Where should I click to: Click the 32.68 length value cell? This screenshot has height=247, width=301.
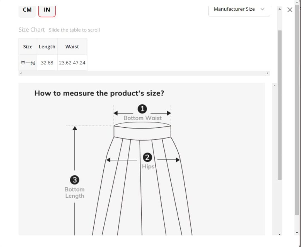[x=47, y=63]
